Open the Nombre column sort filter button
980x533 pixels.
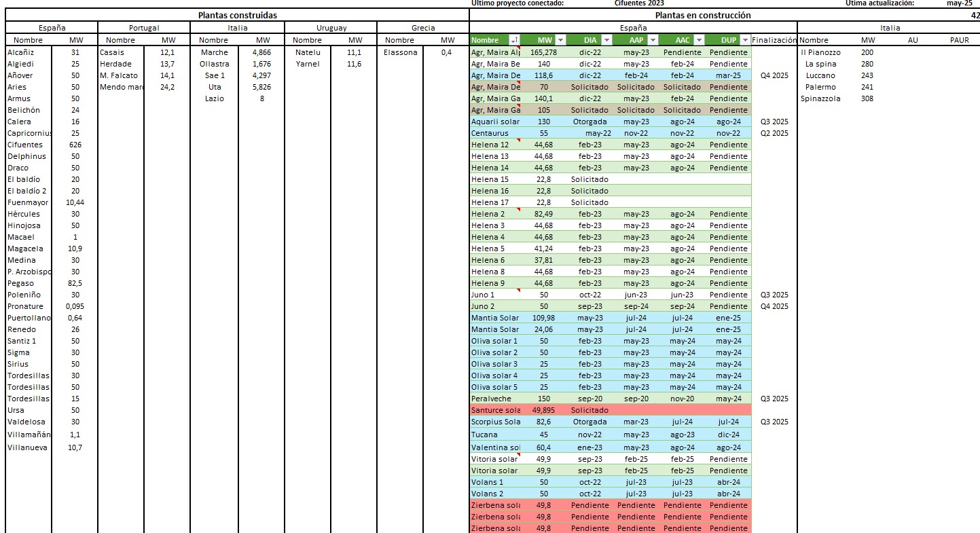pos(514,40)
